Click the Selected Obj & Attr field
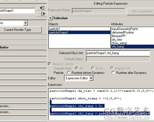 tap(118, 53)
